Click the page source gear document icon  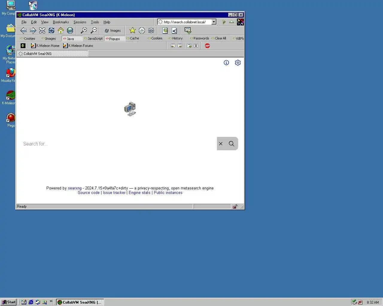click(165, 30)
